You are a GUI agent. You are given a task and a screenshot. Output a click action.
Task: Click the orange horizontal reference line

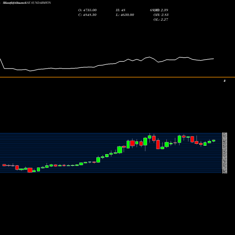pyautogui.click(x=117, y=77)
